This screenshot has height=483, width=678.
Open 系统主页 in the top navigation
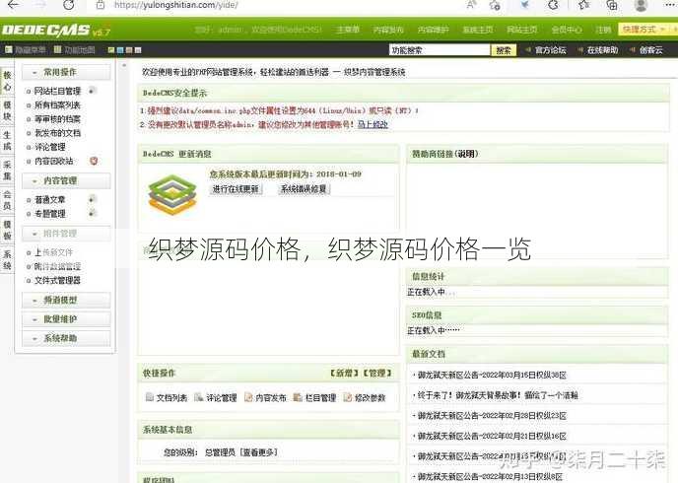click(478, 30)
